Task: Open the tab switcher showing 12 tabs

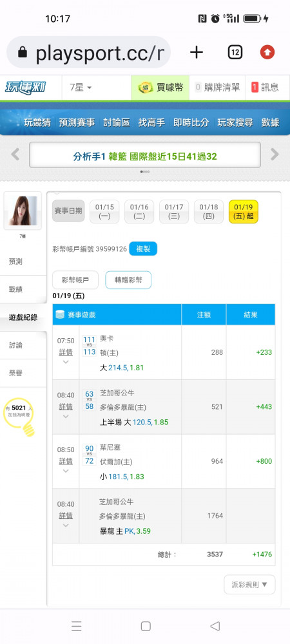Action: (x=235, y=52)
